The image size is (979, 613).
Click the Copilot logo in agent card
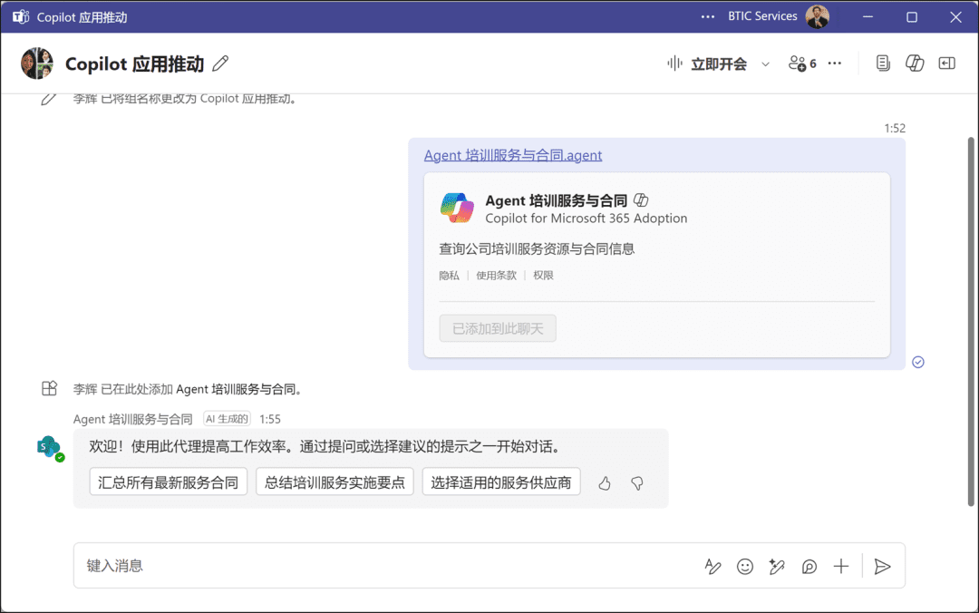tap(457, 208)
